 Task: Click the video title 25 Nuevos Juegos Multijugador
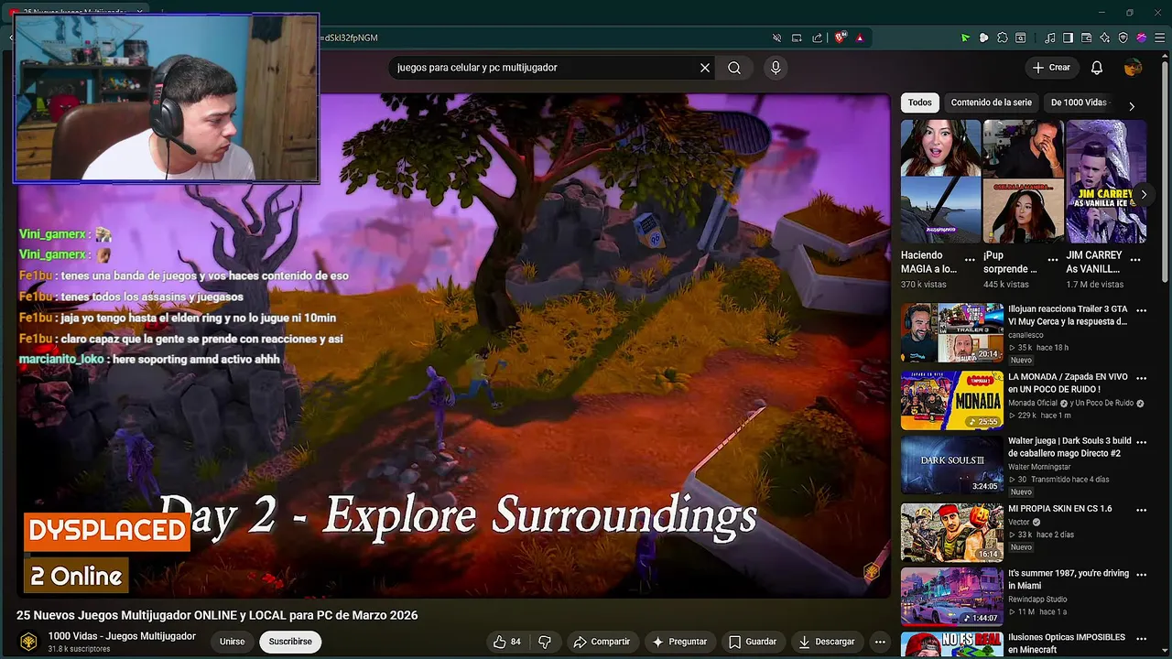(x=217, y=615)
